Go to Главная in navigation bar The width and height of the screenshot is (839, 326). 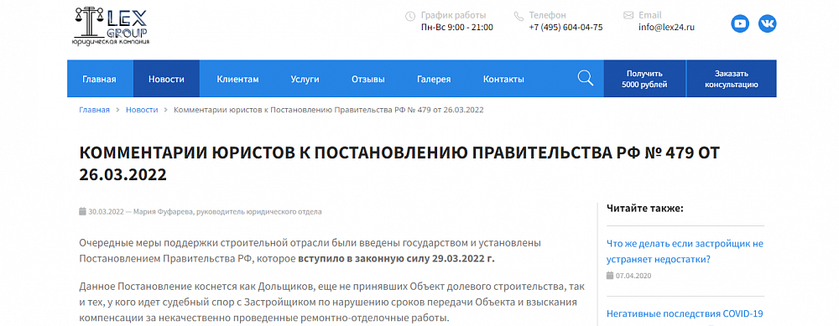(99, 79)
